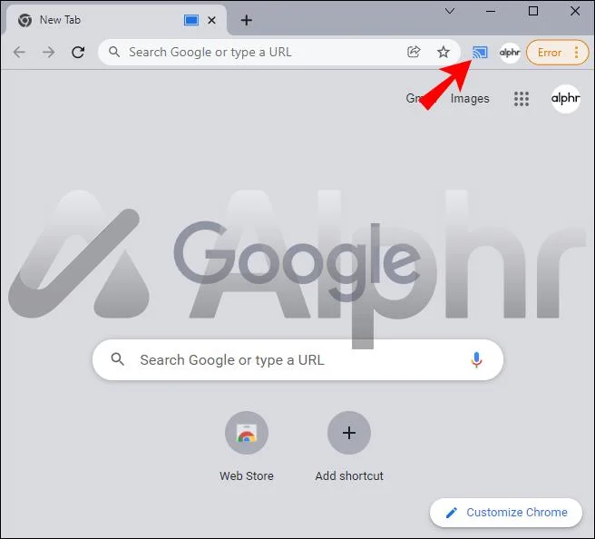595x539 pixels.
Task: Open the alphr profile avatar in toolbar
Action: (510, 53)
